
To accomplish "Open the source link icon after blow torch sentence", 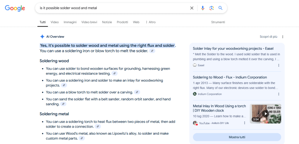I will [x=137, y=92].
